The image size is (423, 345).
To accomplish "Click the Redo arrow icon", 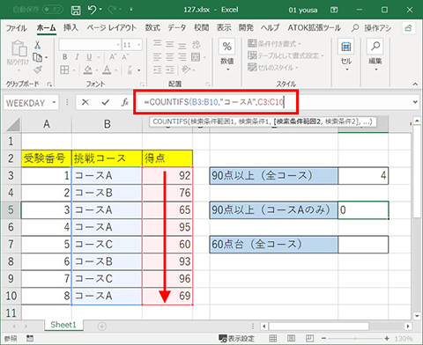I will (113, 10).
